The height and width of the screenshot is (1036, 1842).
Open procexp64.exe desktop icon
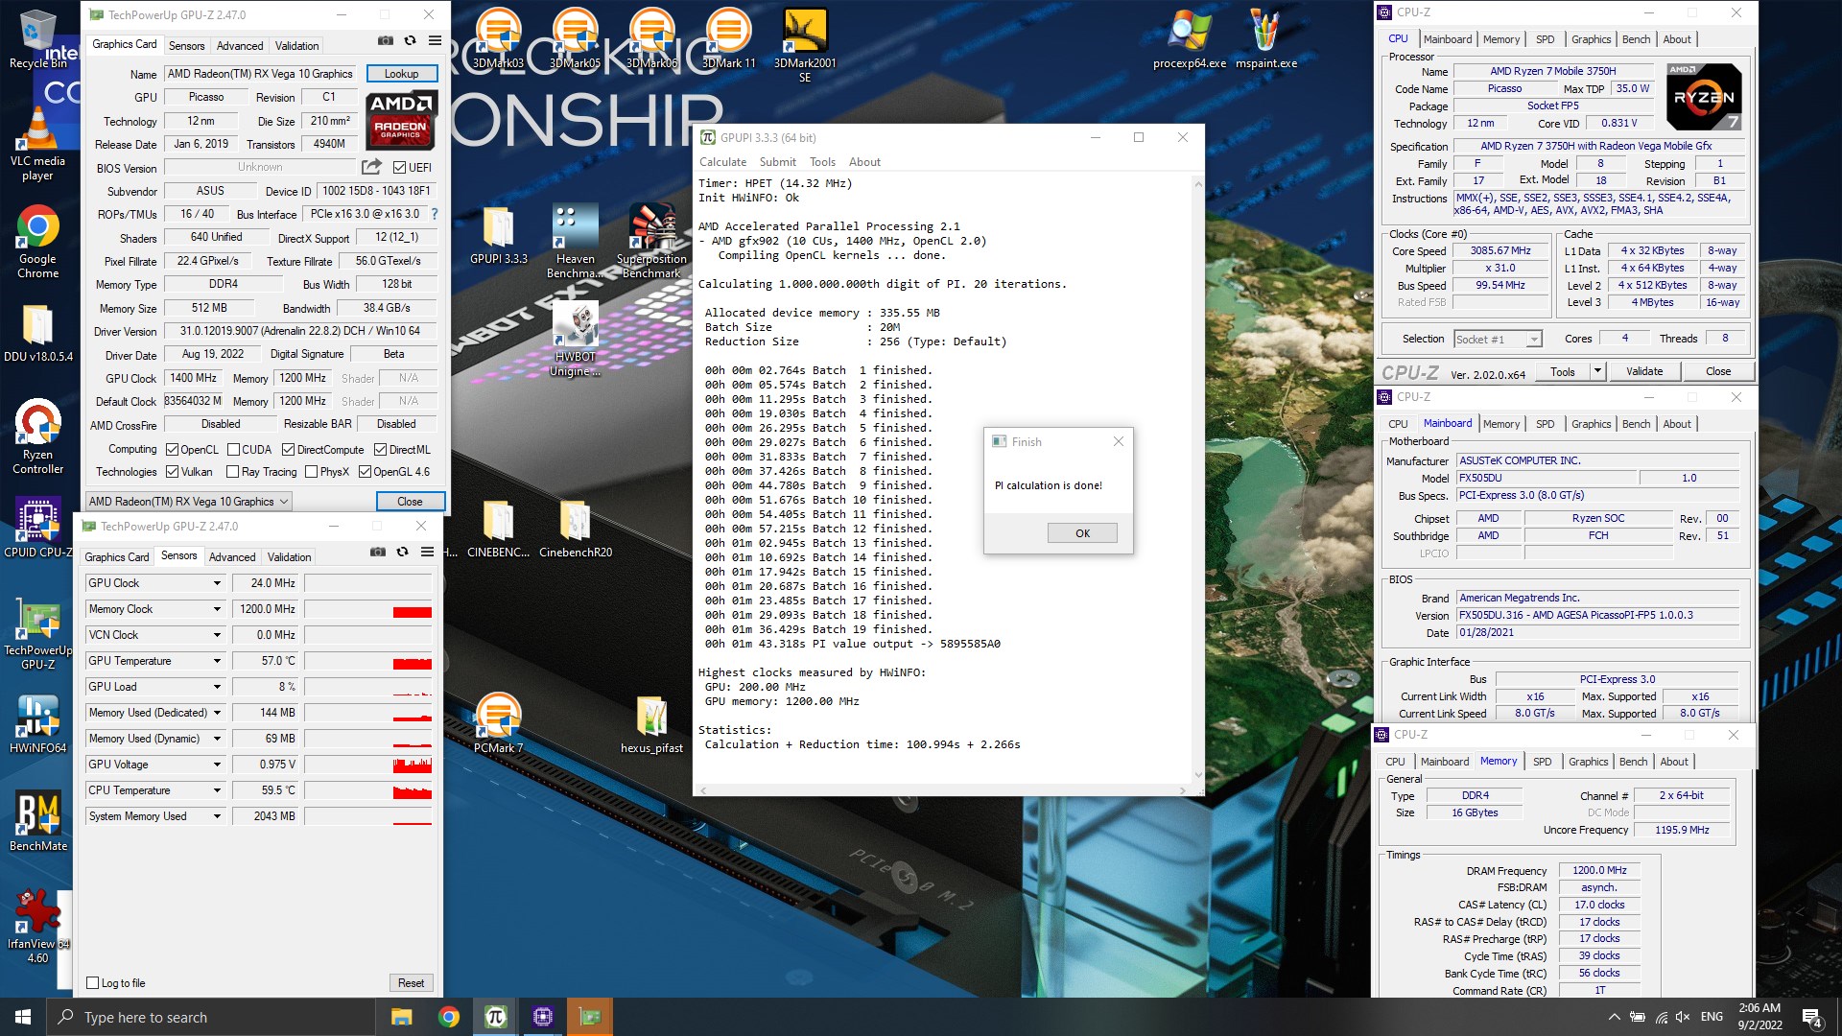point(1189,38)
